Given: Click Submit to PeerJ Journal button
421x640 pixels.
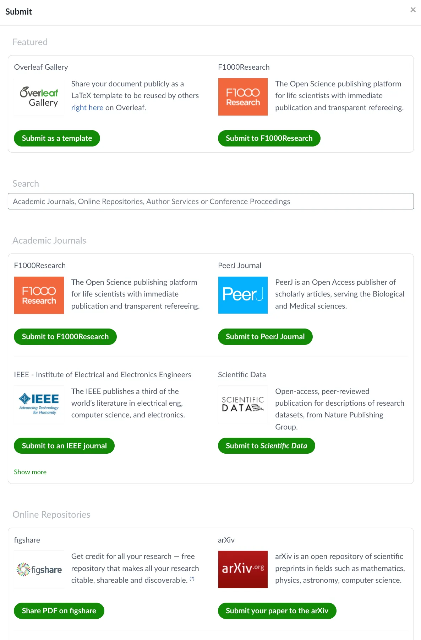Looking at the screenshot, I should click(265, 337).
